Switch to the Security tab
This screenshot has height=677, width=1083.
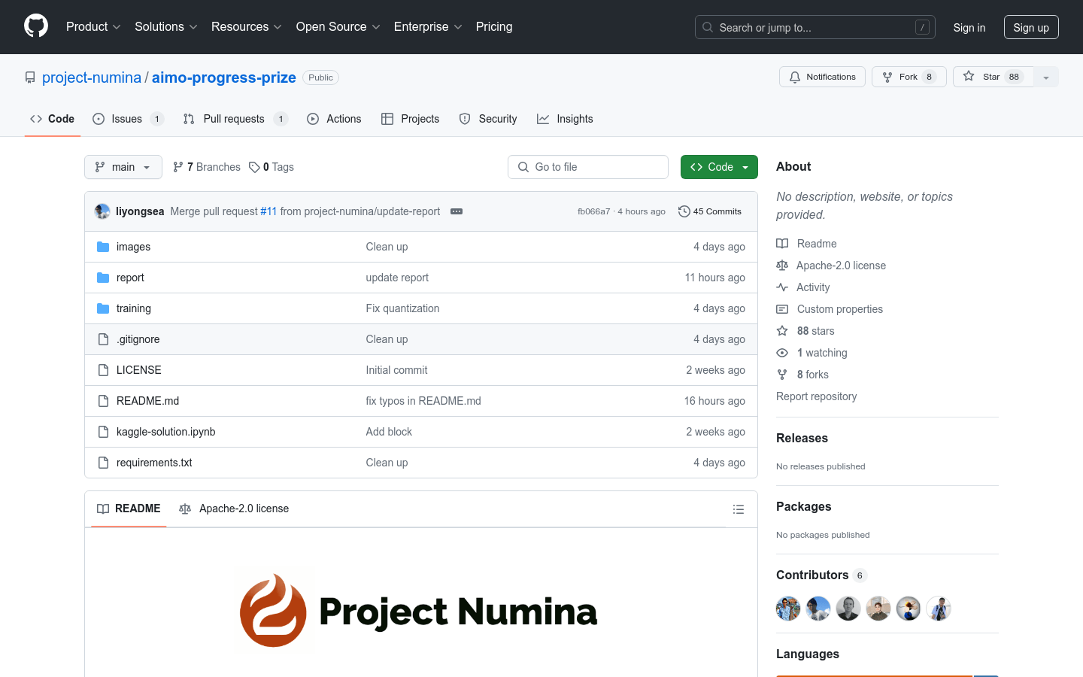pos(488,119)
